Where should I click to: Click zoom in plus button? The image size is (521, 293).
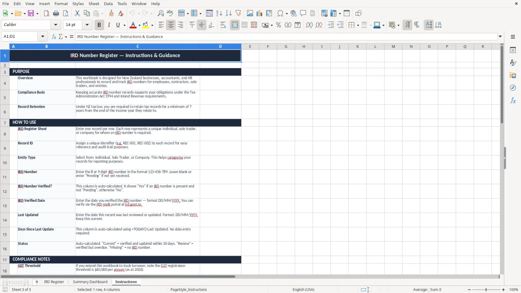tap(503, 290)
